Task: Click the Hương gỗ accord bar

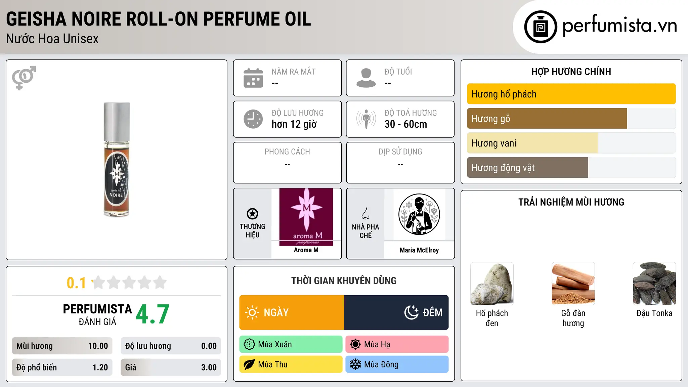Action: click(x=571, y=119)
